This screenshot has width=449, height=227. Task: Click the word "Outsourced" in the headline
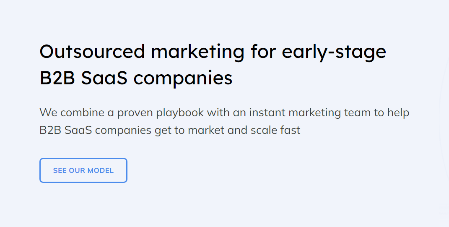(92, 52)
